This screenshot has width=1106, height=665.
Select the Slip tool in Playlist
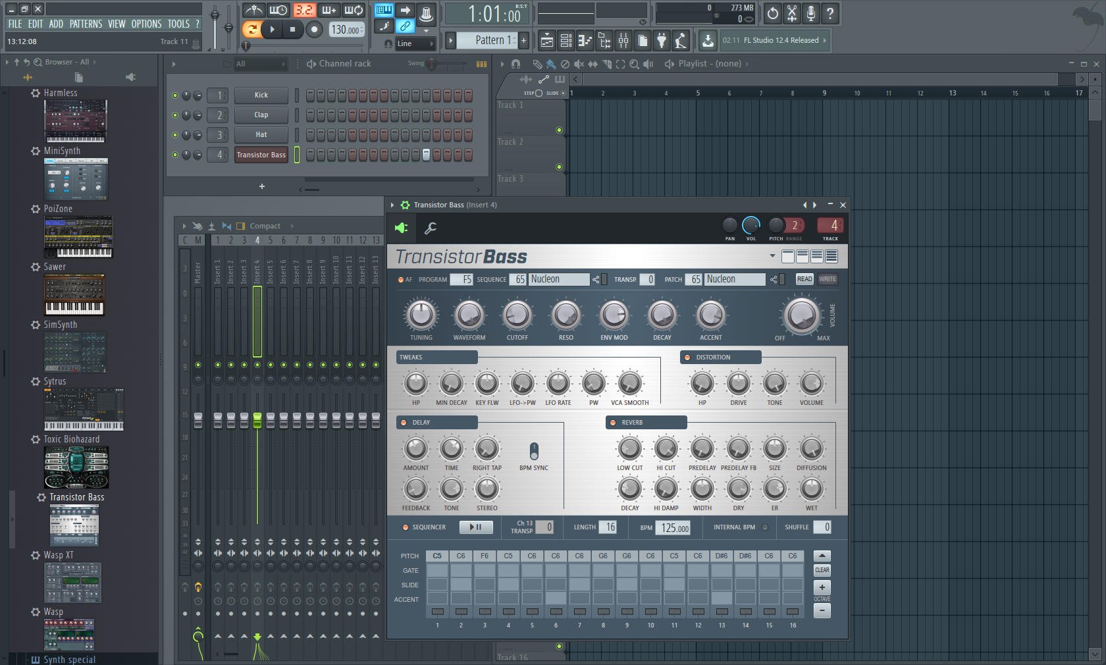[x=592, y=64]
